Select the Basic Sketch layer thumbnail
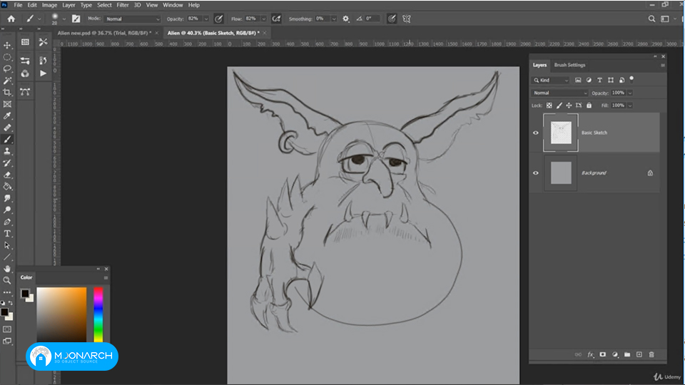This screenshot has height=385, width=685. coord(561,133)
